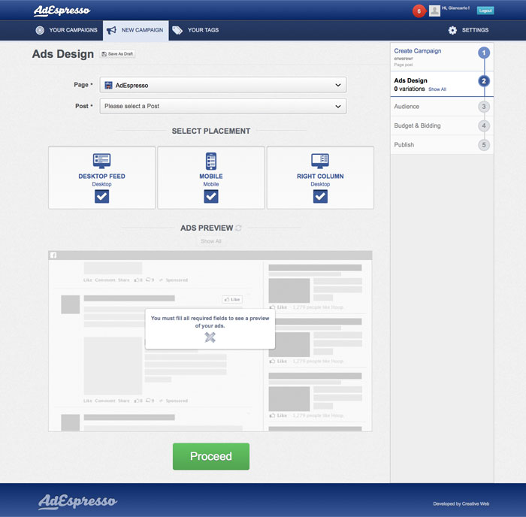Select Publish step in sidebar
Screen dimensions: 526x517
coord(442,145)
